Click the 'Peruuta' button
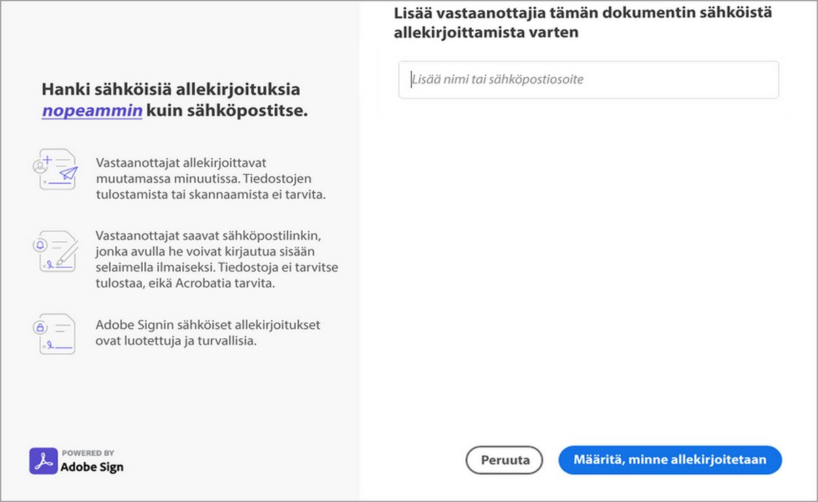The image size is (818, 502). coord(503,460)
